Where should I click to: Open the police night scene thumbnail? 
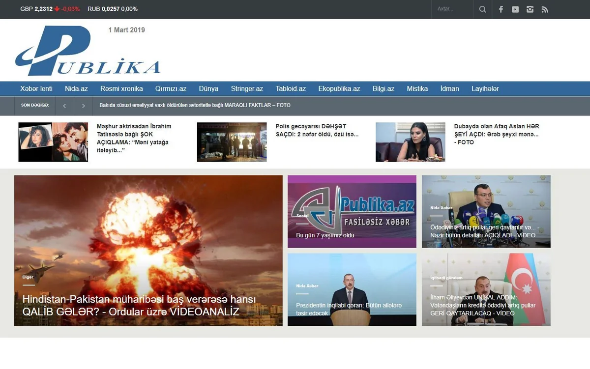coord(232,142)
